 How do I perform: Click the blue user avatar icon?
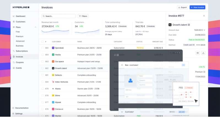[x=131, y=80]
